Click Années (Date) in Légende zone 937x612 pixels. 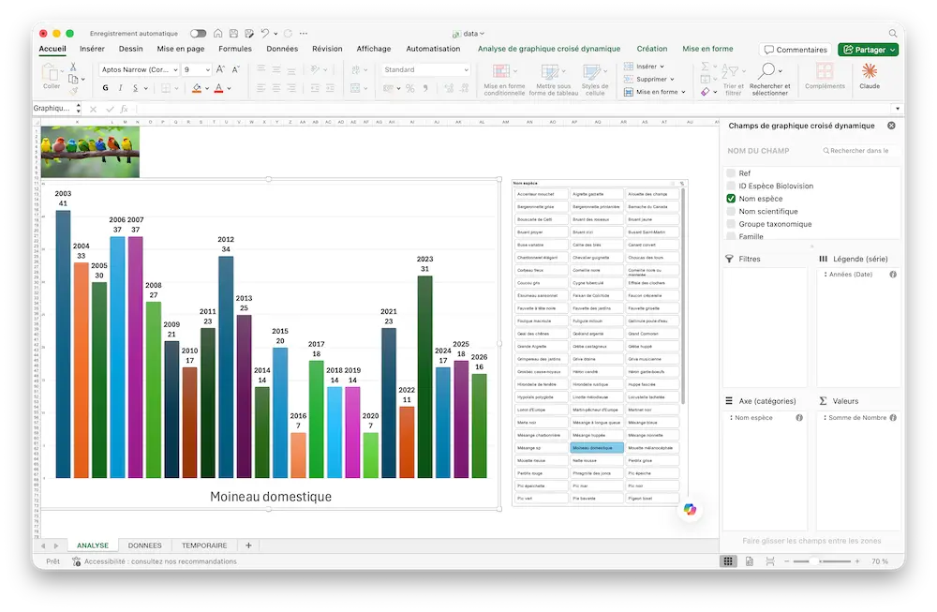851,275
